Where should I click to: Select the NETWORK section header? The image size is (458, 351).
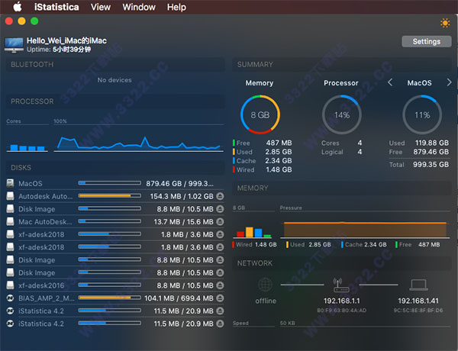point(342,263)
